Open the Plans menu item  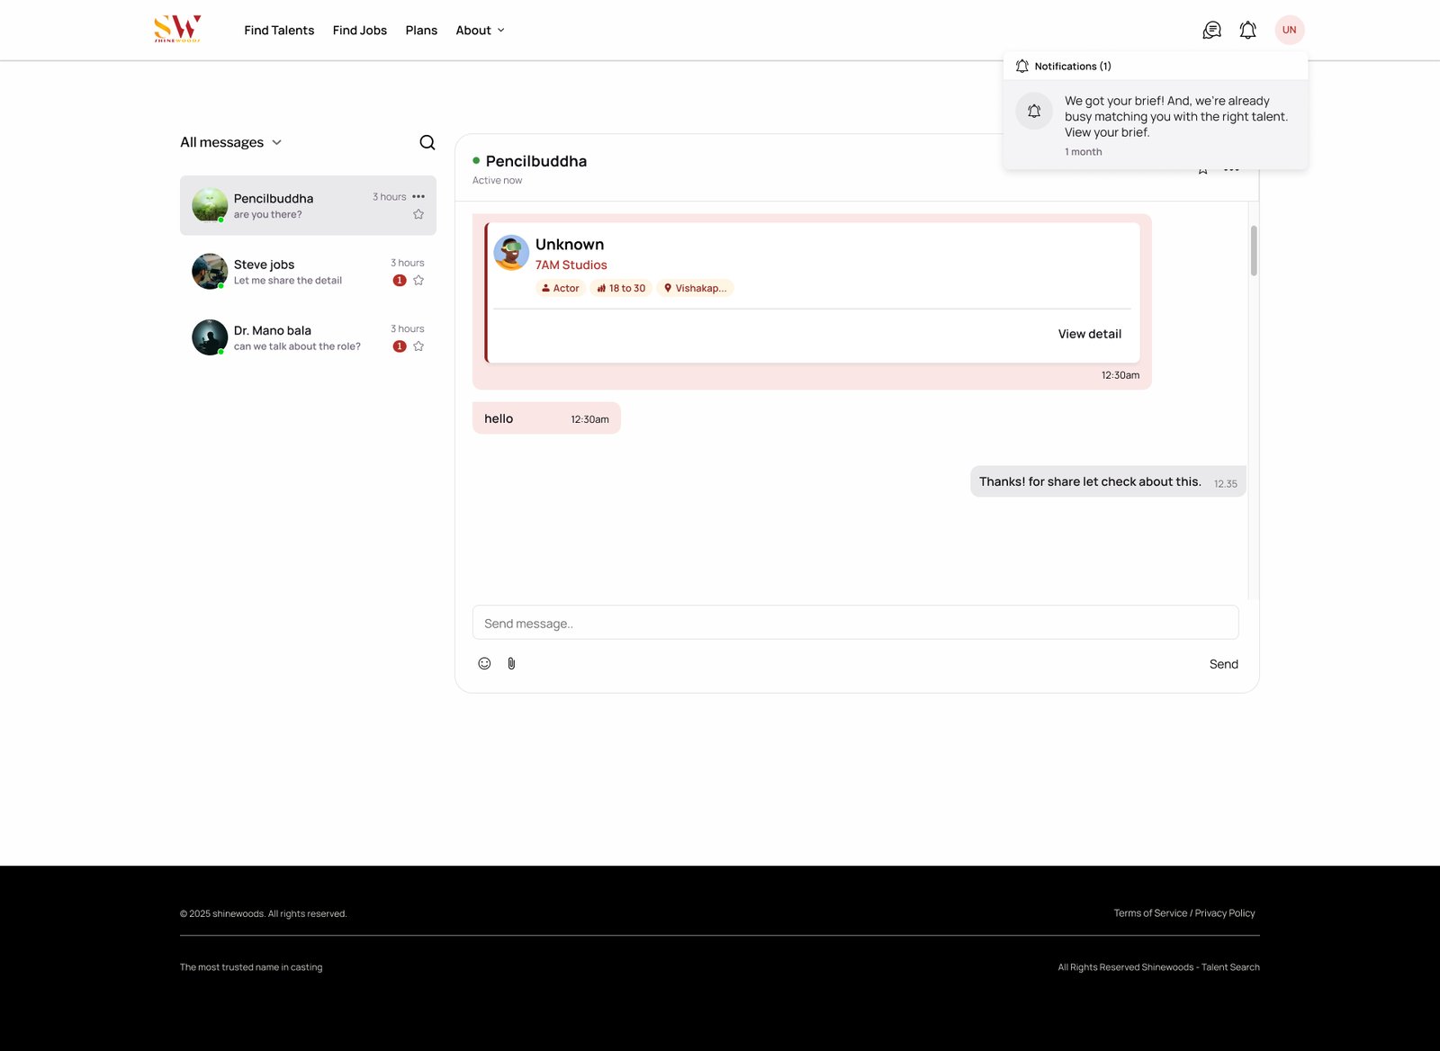421,31
